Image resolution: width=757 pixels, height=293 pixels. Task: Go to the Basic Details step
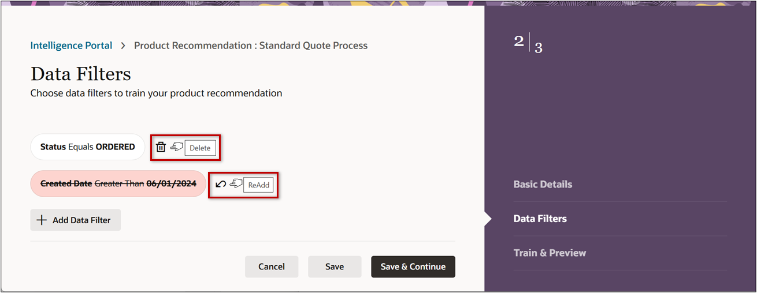coord(543,185)
